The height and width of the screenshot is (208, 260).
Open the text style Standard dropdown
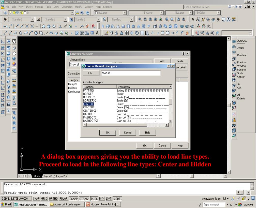[32, 19]
